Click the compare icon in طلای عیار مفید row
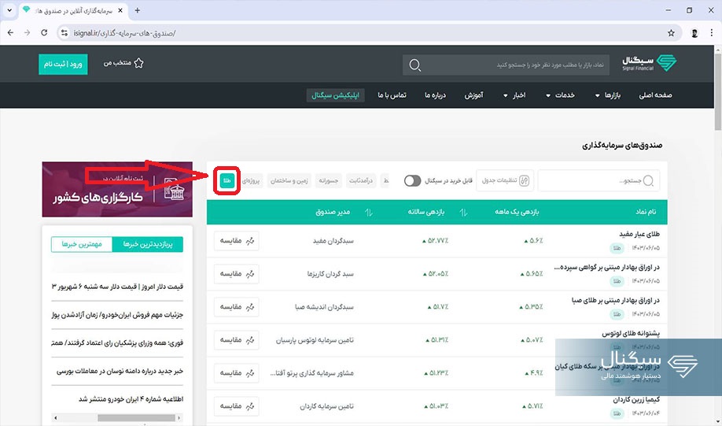722x426 pixels. pyautogui.click(x=250, y=241)
